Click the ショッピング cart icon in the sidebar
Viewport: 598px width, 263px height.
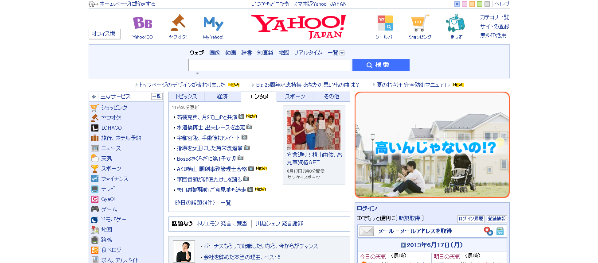94,107
